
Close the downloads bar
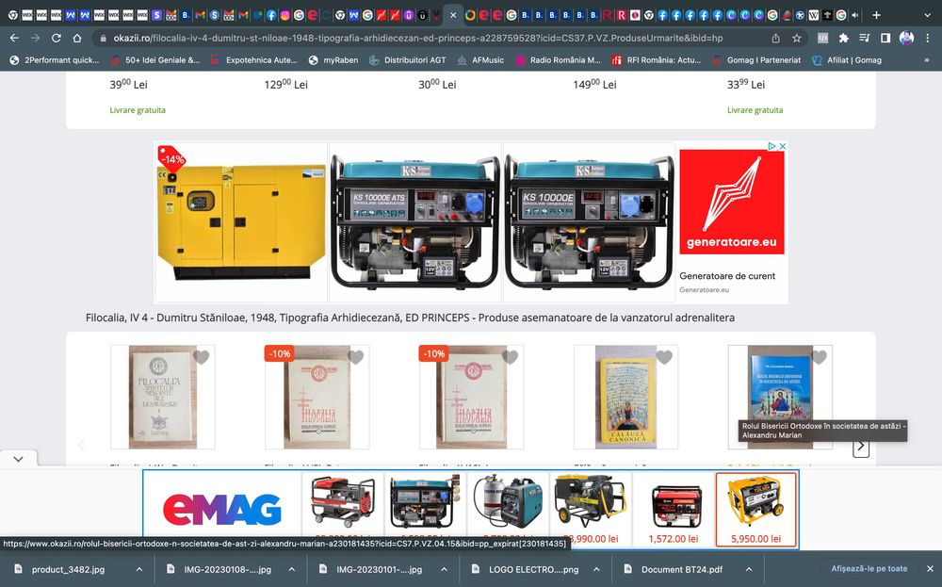point(930,568)
